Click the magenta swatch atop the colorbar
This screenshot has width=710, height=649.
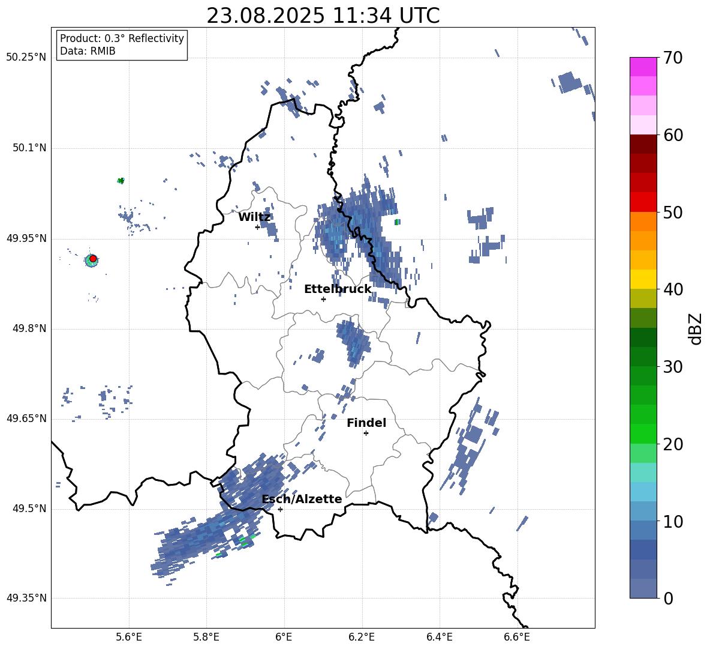tap(643, 67)
